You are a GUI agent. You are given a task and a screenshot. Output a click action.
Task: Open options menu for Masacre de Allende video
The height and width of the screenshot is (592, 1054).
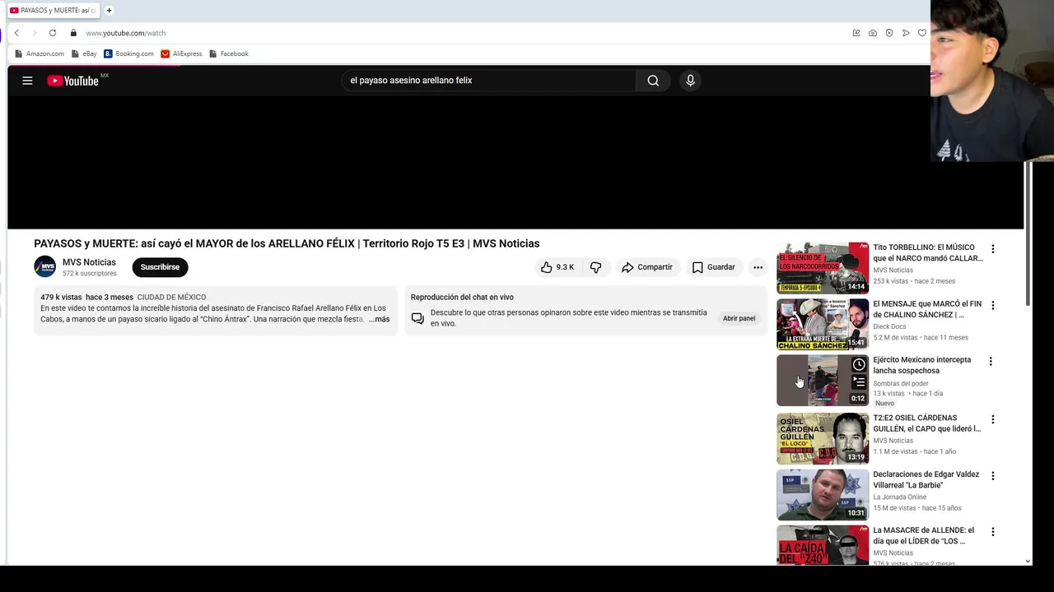point(992,532)
